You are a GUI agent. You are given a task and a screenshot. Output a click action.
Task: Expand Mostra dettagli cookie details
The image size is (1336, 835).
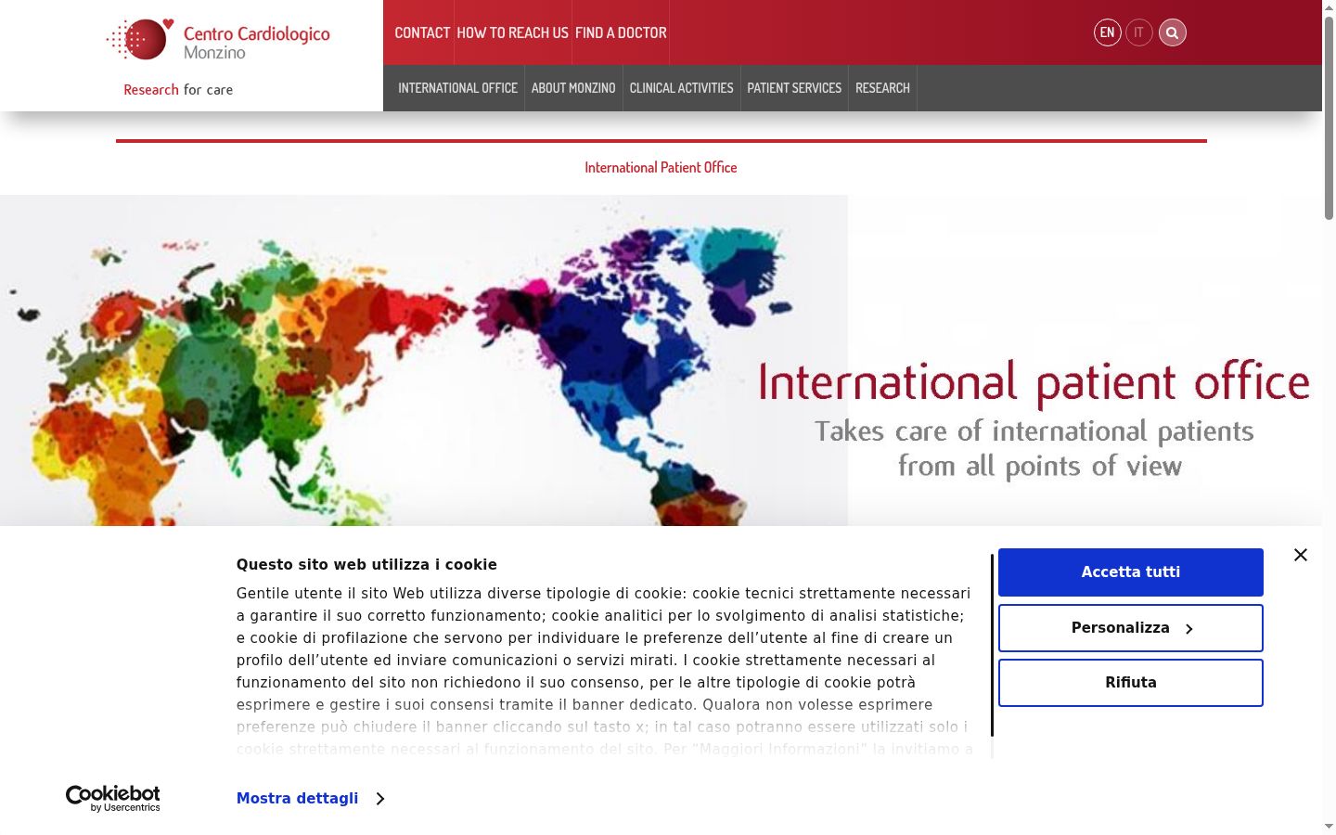[310, 798]
